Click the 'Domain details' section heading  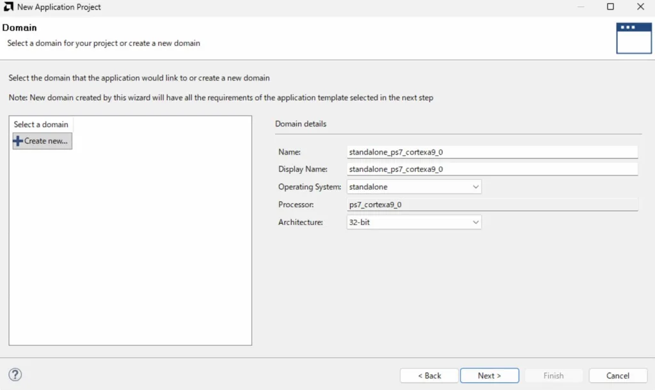point(301,124)
